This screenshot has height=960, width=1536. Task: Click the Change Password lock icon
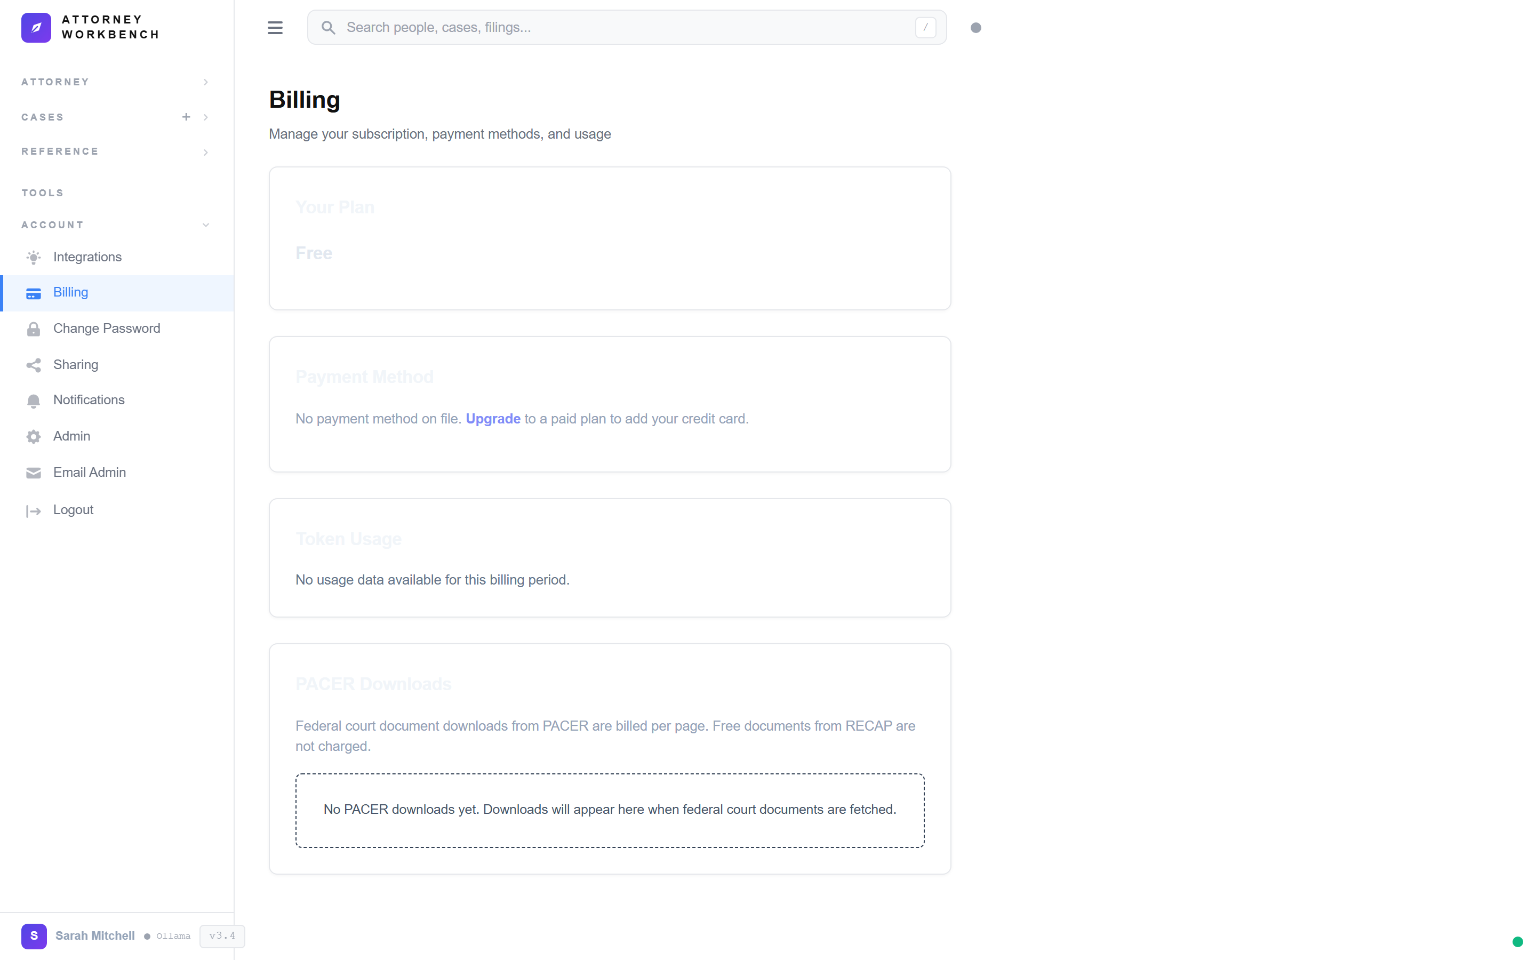[x=34, y=329]
